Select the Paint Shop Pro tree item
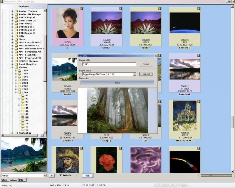Viewport: 235px width, 188px height. click(x=28, y=64)
